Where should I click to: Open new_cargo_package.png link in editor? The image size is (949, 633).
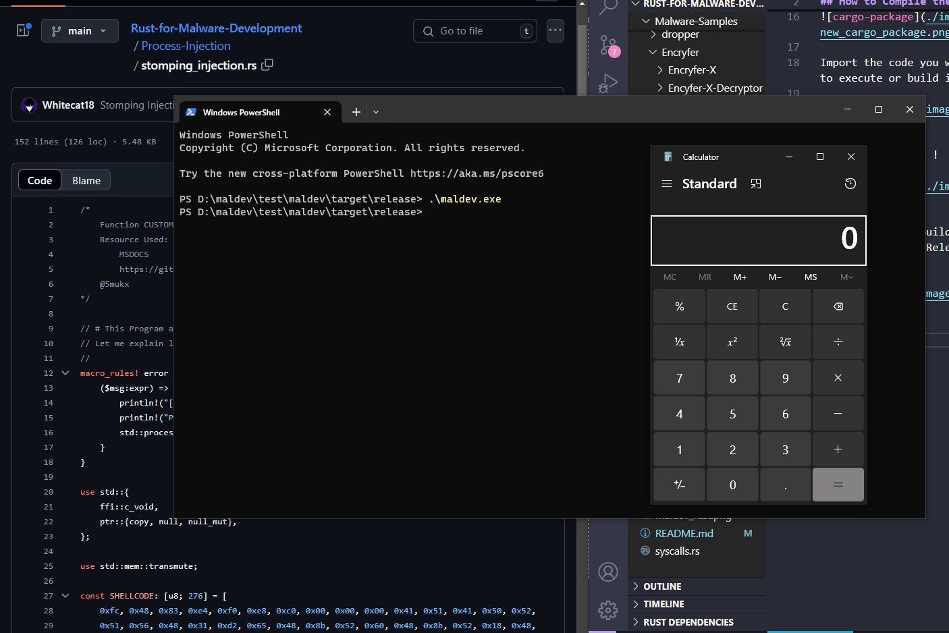(x=884, y=32)
